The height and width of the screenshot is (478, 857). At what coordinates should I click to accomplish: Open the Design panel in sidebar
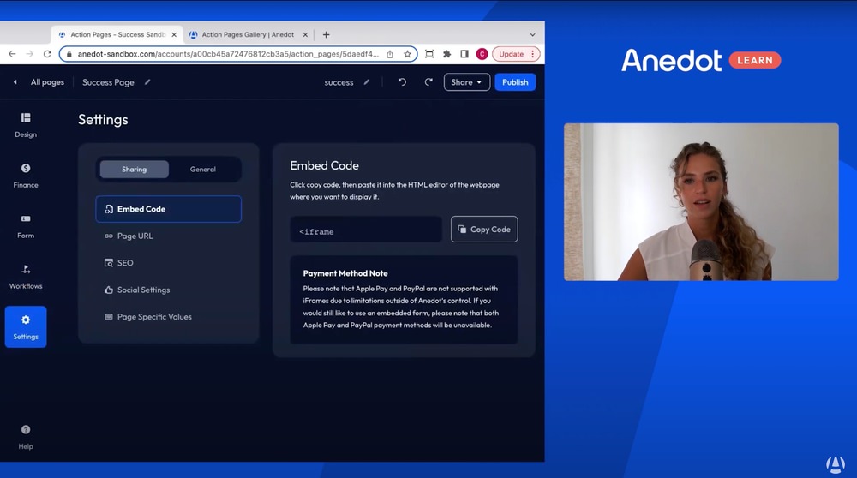coord(26,123)
